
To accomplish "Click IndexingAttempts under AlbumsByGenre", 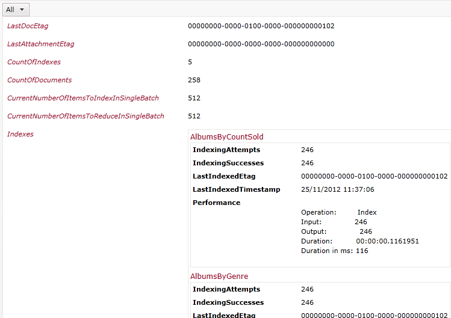I will 226,289.
